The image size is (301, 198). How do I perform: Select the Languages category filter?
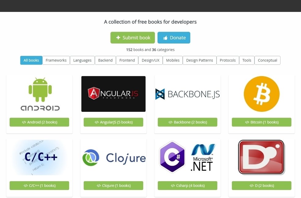(82, 60)
